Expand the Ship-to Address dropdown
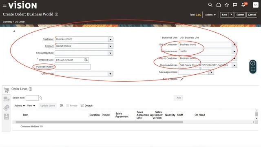The height and width of the screenshot is (147, 261). point(234,65)
